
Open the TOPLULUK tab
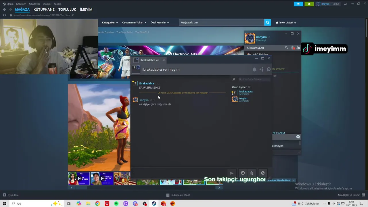pyautogui.click(x=67, y=9)
